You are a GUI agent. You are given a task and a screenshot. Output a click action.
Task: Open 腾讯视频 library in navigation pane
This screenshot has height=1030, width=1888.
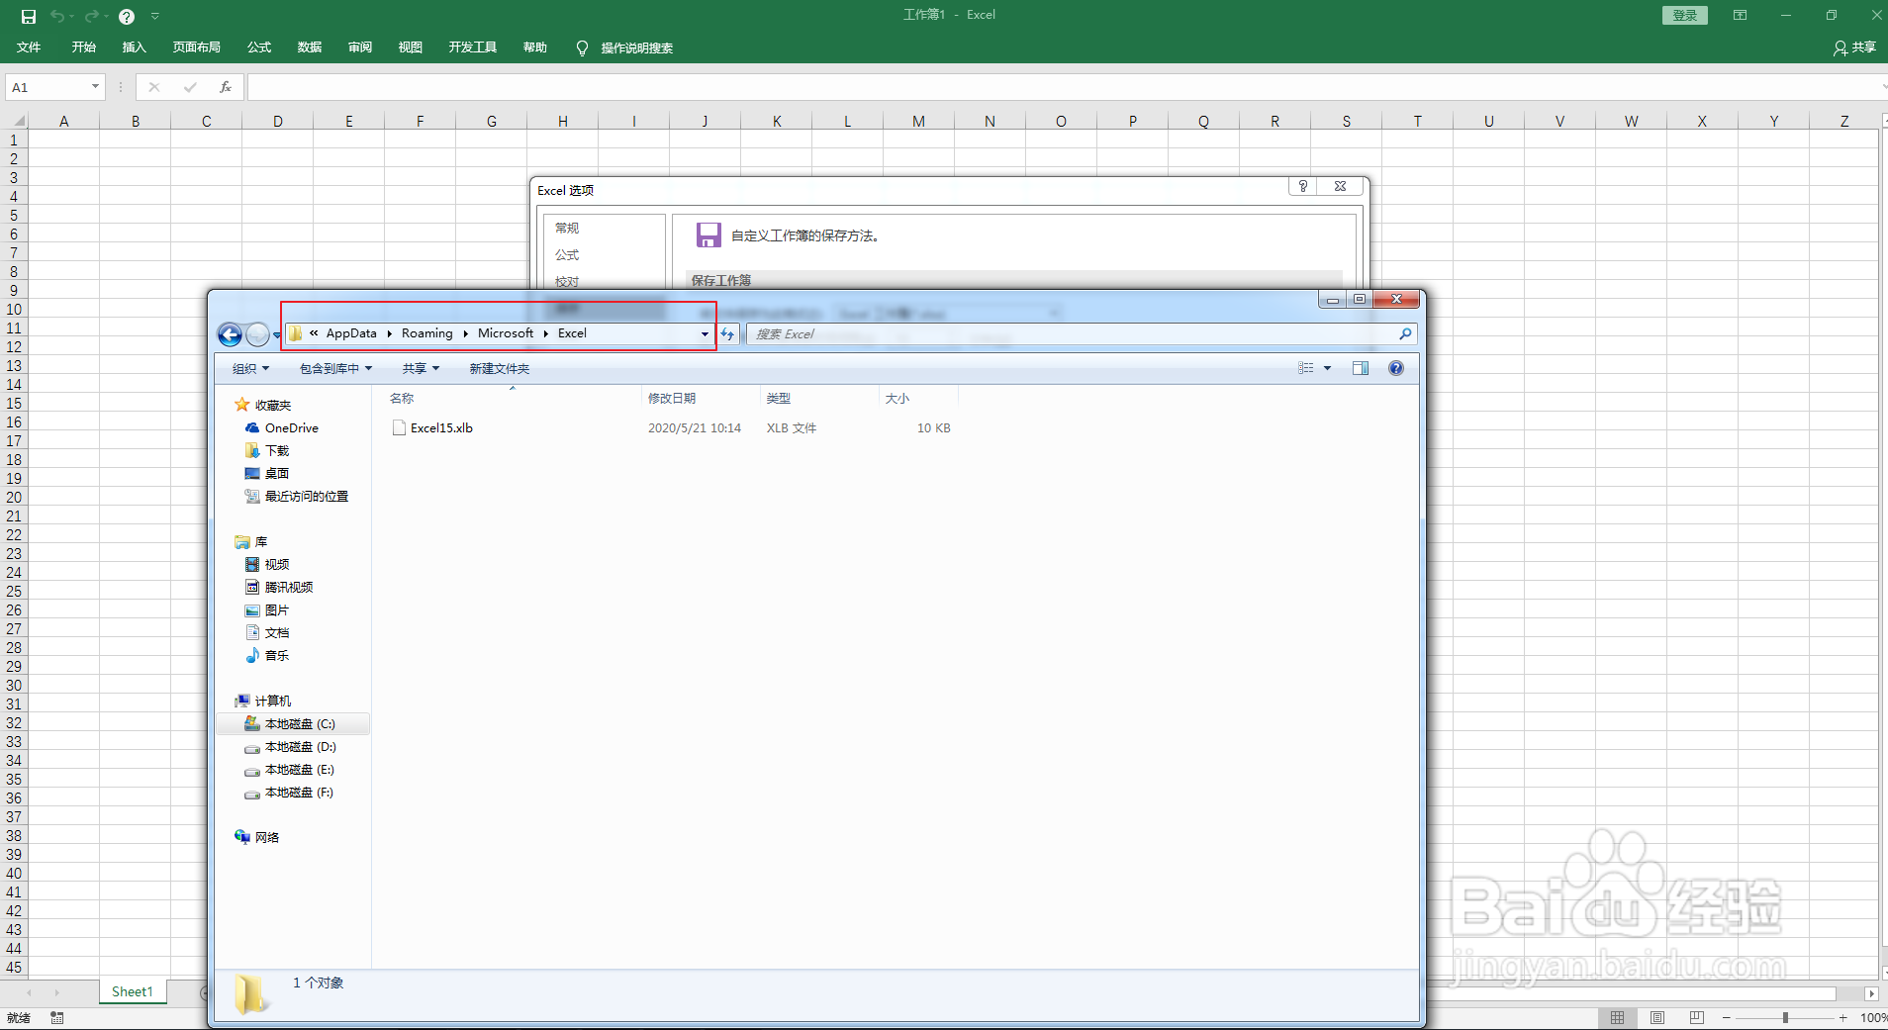pyautogui.click(x=289, y=588)
